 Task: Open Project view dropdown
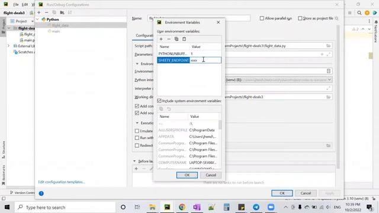coord(33,21)
